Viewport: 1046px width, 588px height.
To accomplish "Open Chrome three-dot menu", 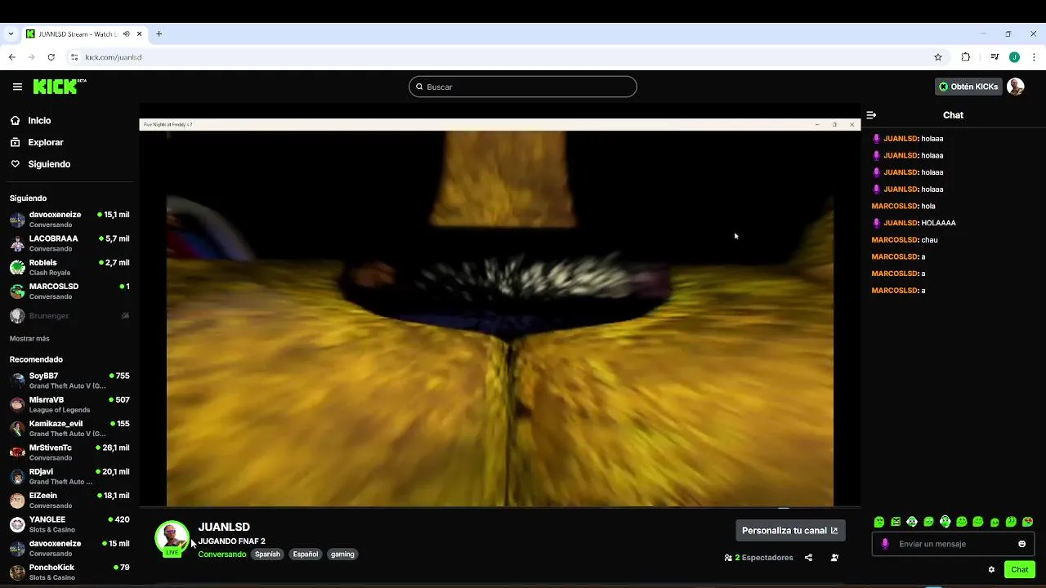I will click(1034, 57).
